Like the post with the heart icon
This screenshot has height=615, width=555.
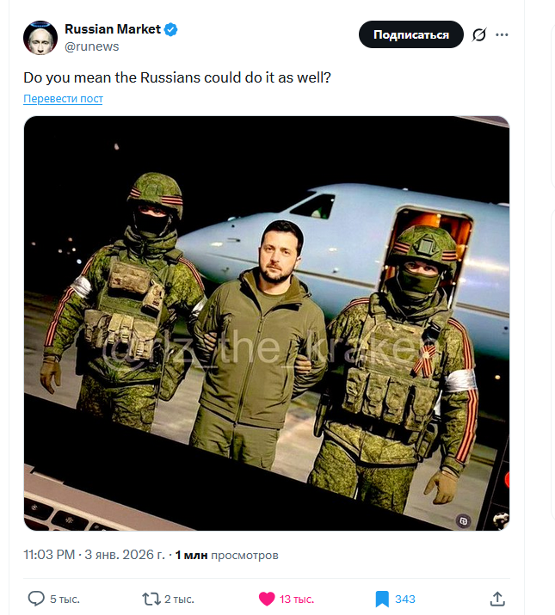pyautogui.click(x=267, y=599)
